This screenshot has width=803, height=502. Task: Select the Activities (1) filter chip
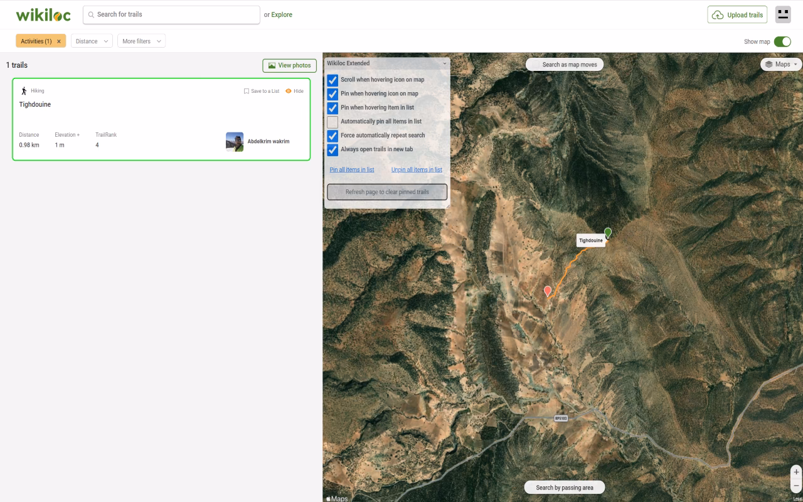(x=36, y=40)
